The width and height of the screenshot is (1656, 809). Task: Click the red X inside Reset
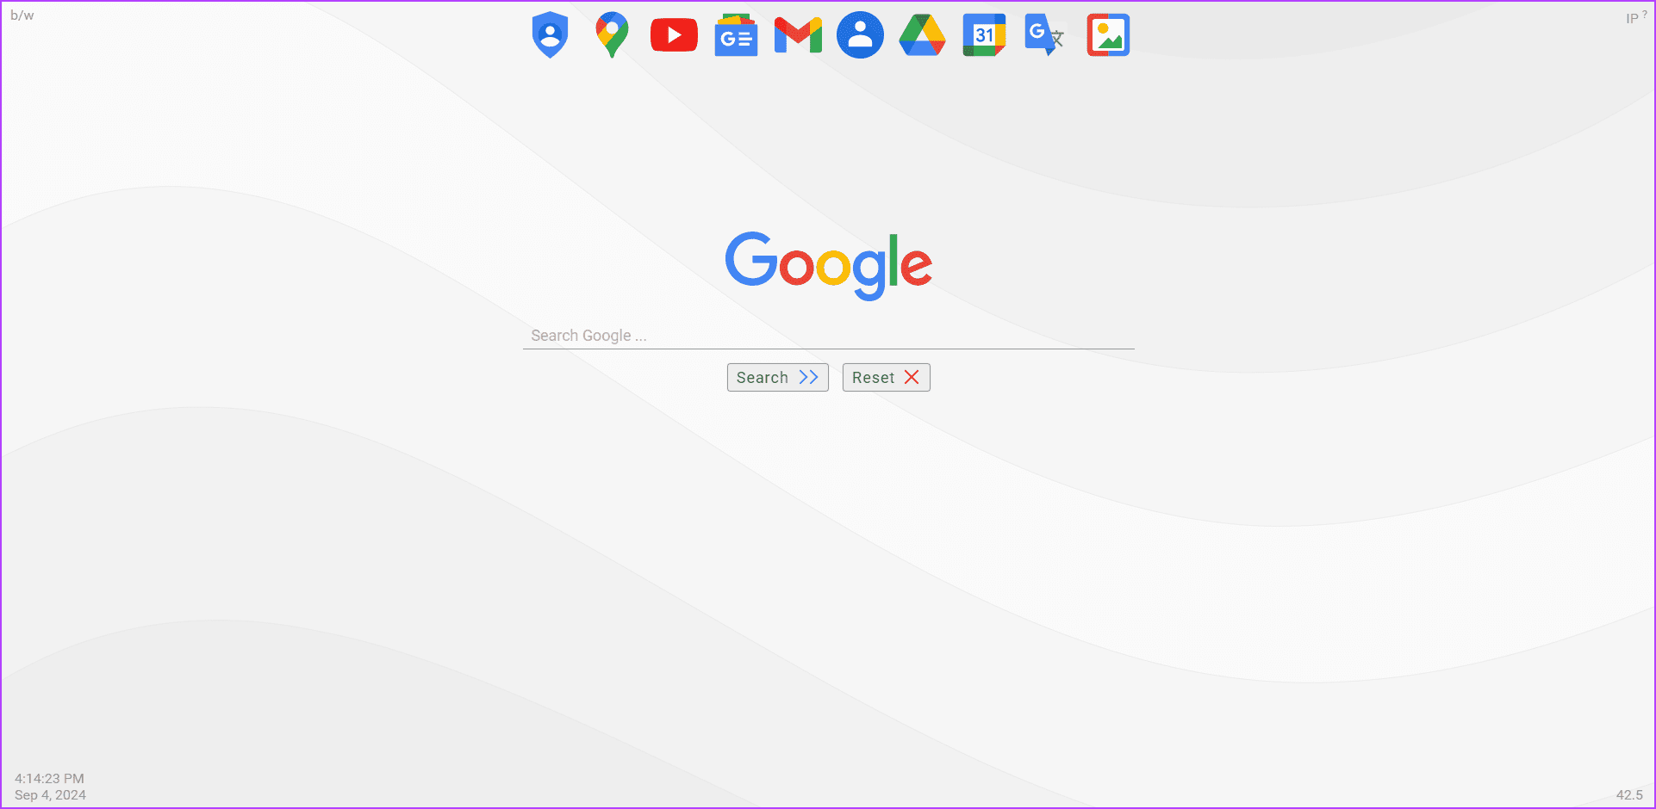pos(912,377)
